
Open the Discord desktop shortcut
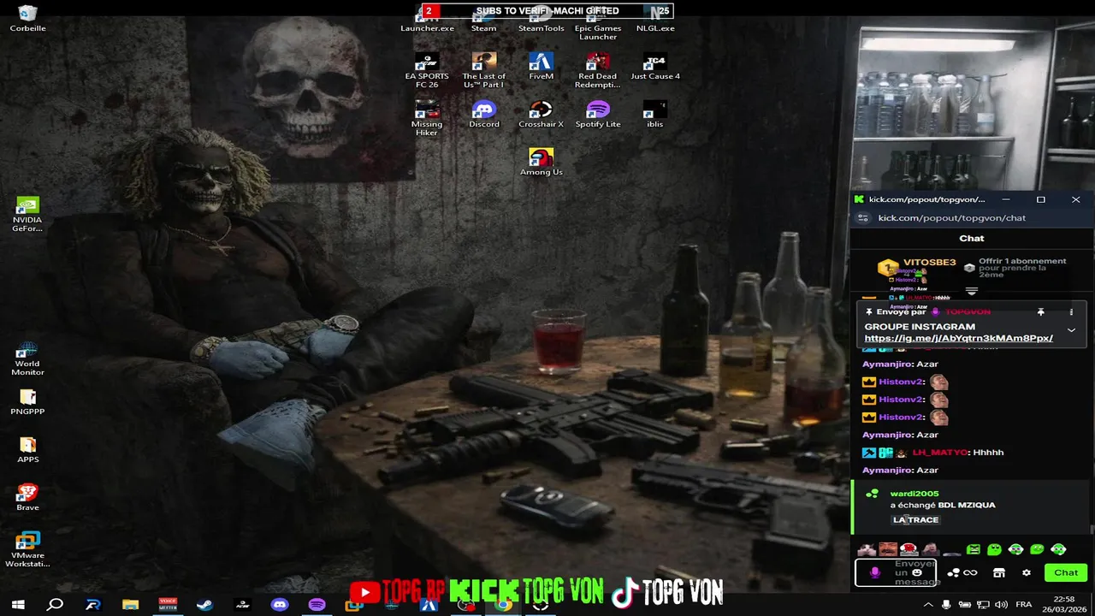(x=483, y=114)
